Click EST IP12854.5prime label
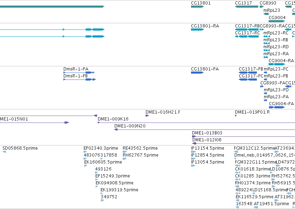Screen dimensions: 295x209 (x=208, y=155)
